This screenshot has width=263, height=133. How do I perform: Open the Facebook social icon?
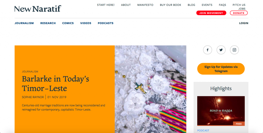coord(208,50)
